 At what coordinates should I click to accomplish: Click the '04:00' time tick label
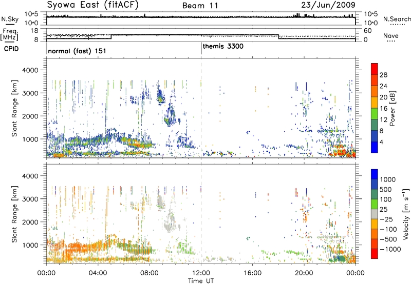(98, 273)
